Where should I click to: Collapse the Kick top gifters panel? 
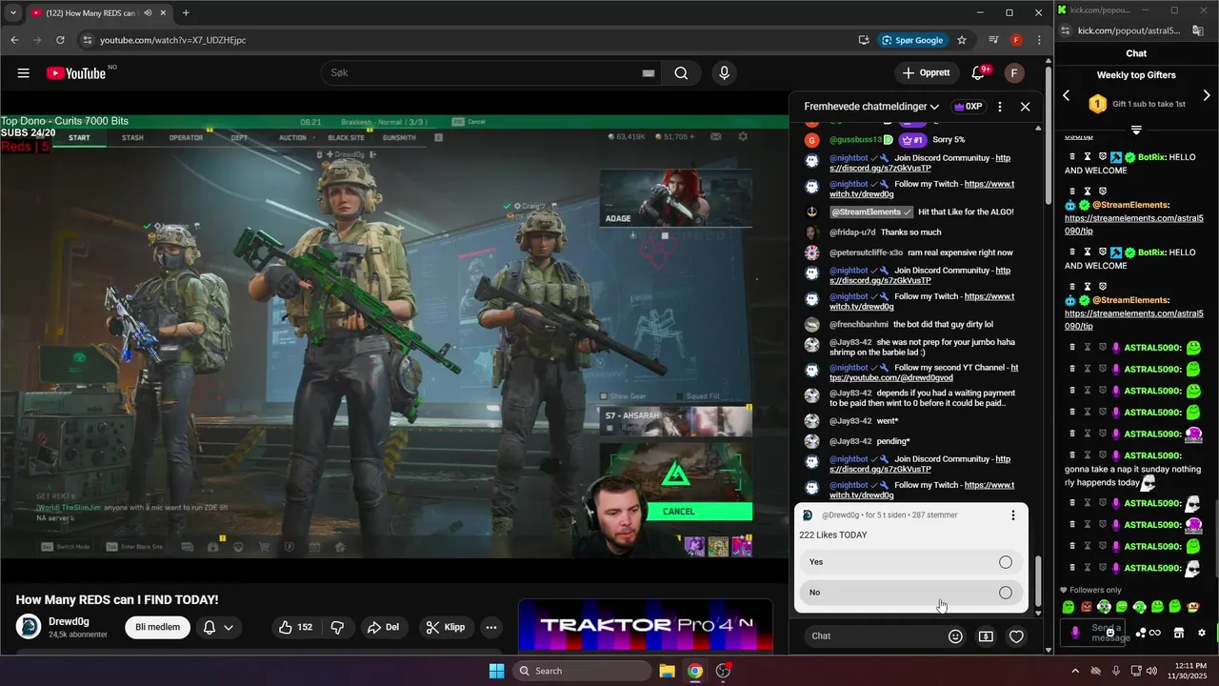coord(1136,130)
